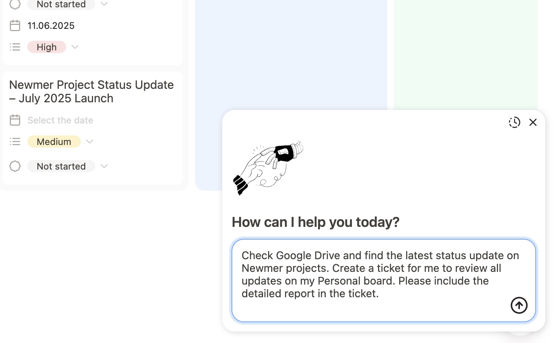Screen dimensions: 553x343
Task: Click the Select the date field
Action: 60,120
